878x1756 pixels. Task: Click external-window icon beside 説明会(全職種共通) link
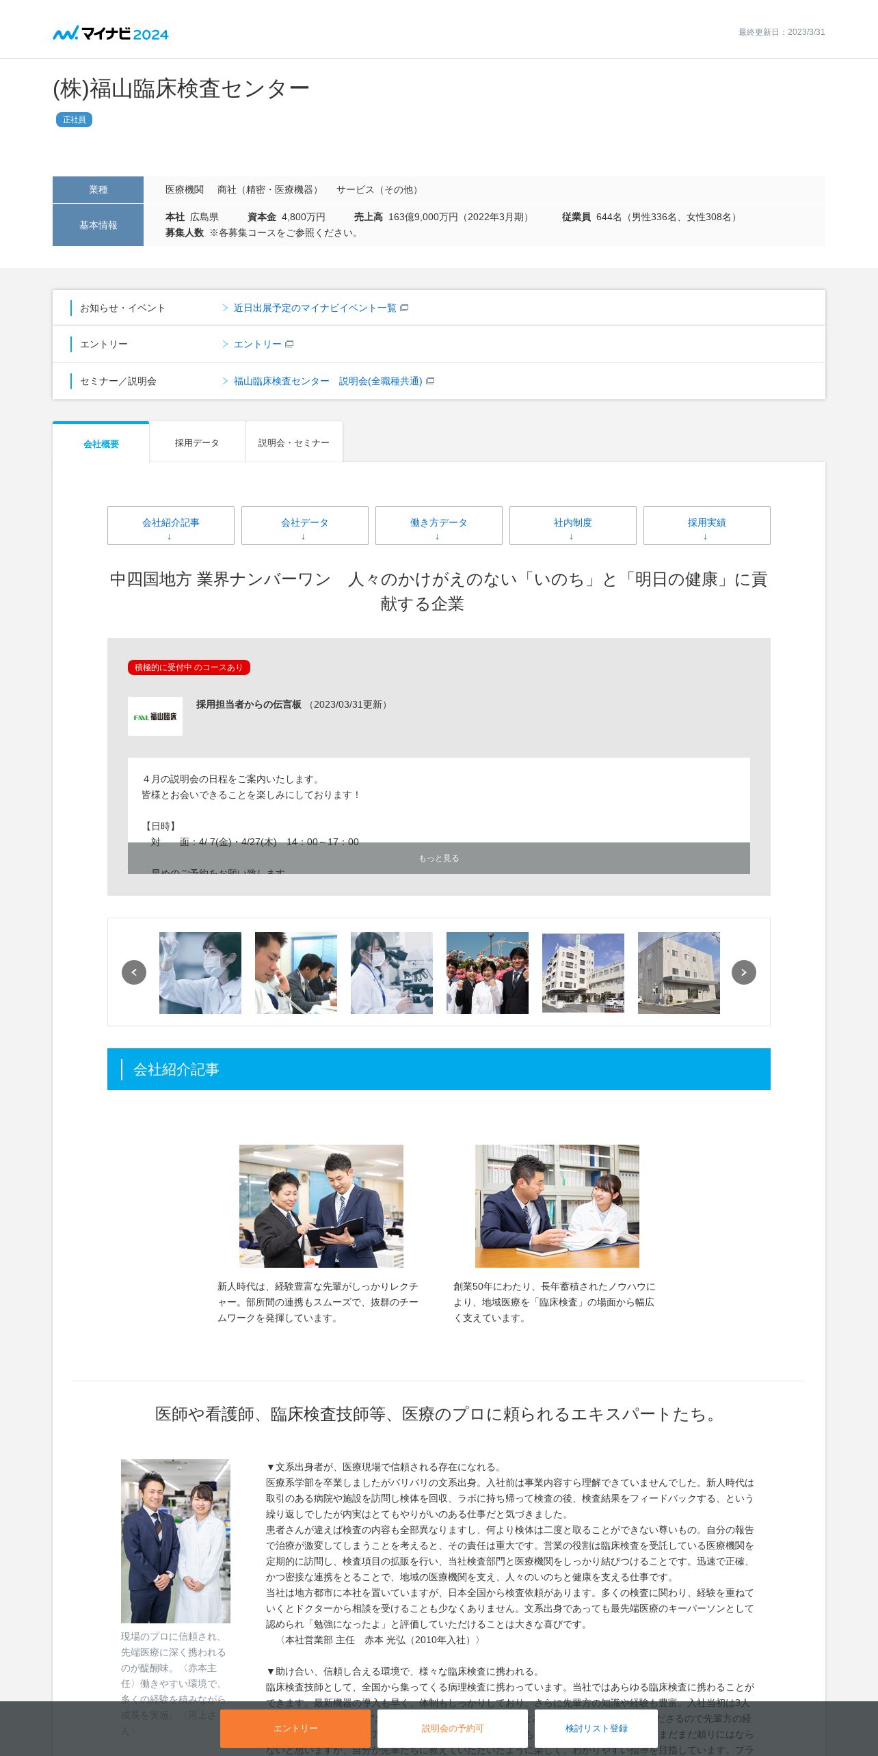tap(430, 381)
